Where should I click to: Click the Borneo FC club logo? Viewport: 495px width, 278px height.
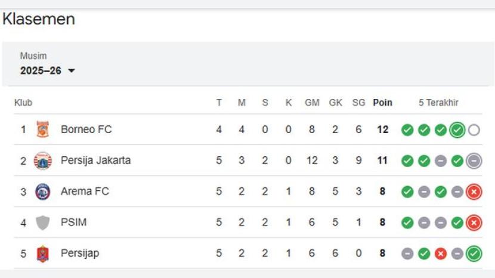(42, 129)
